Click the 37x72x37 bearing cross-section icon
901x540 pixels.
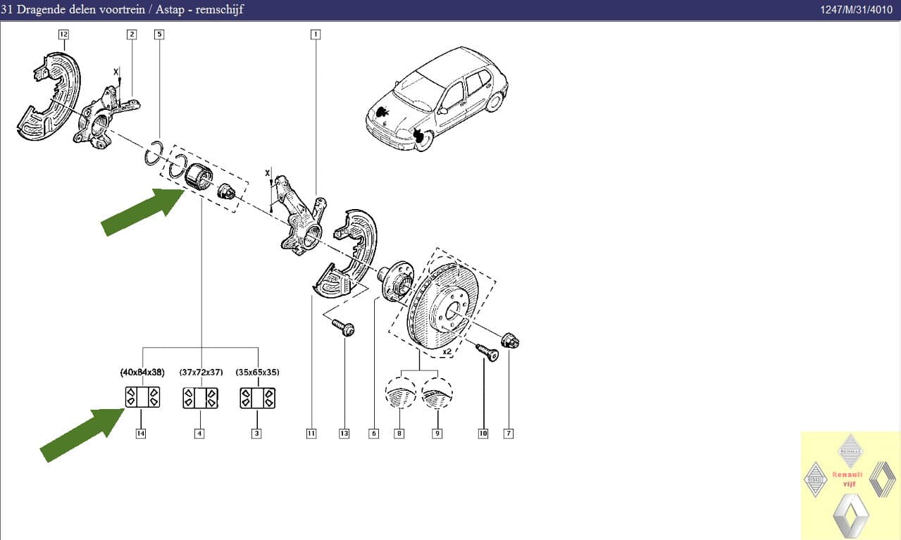click(201, 398)
